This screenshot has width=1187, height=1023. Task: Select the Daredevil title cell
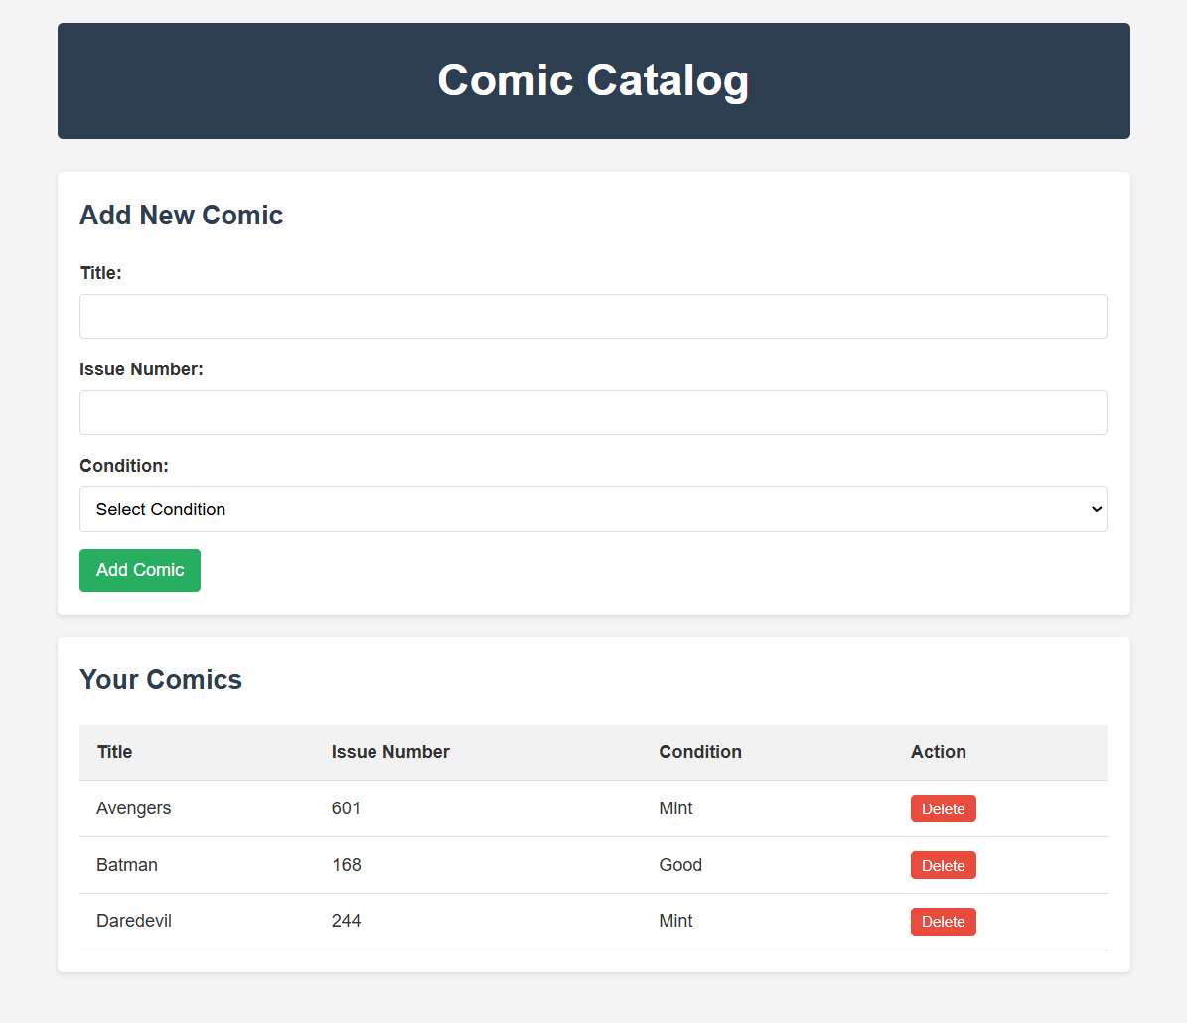[134, 921]
